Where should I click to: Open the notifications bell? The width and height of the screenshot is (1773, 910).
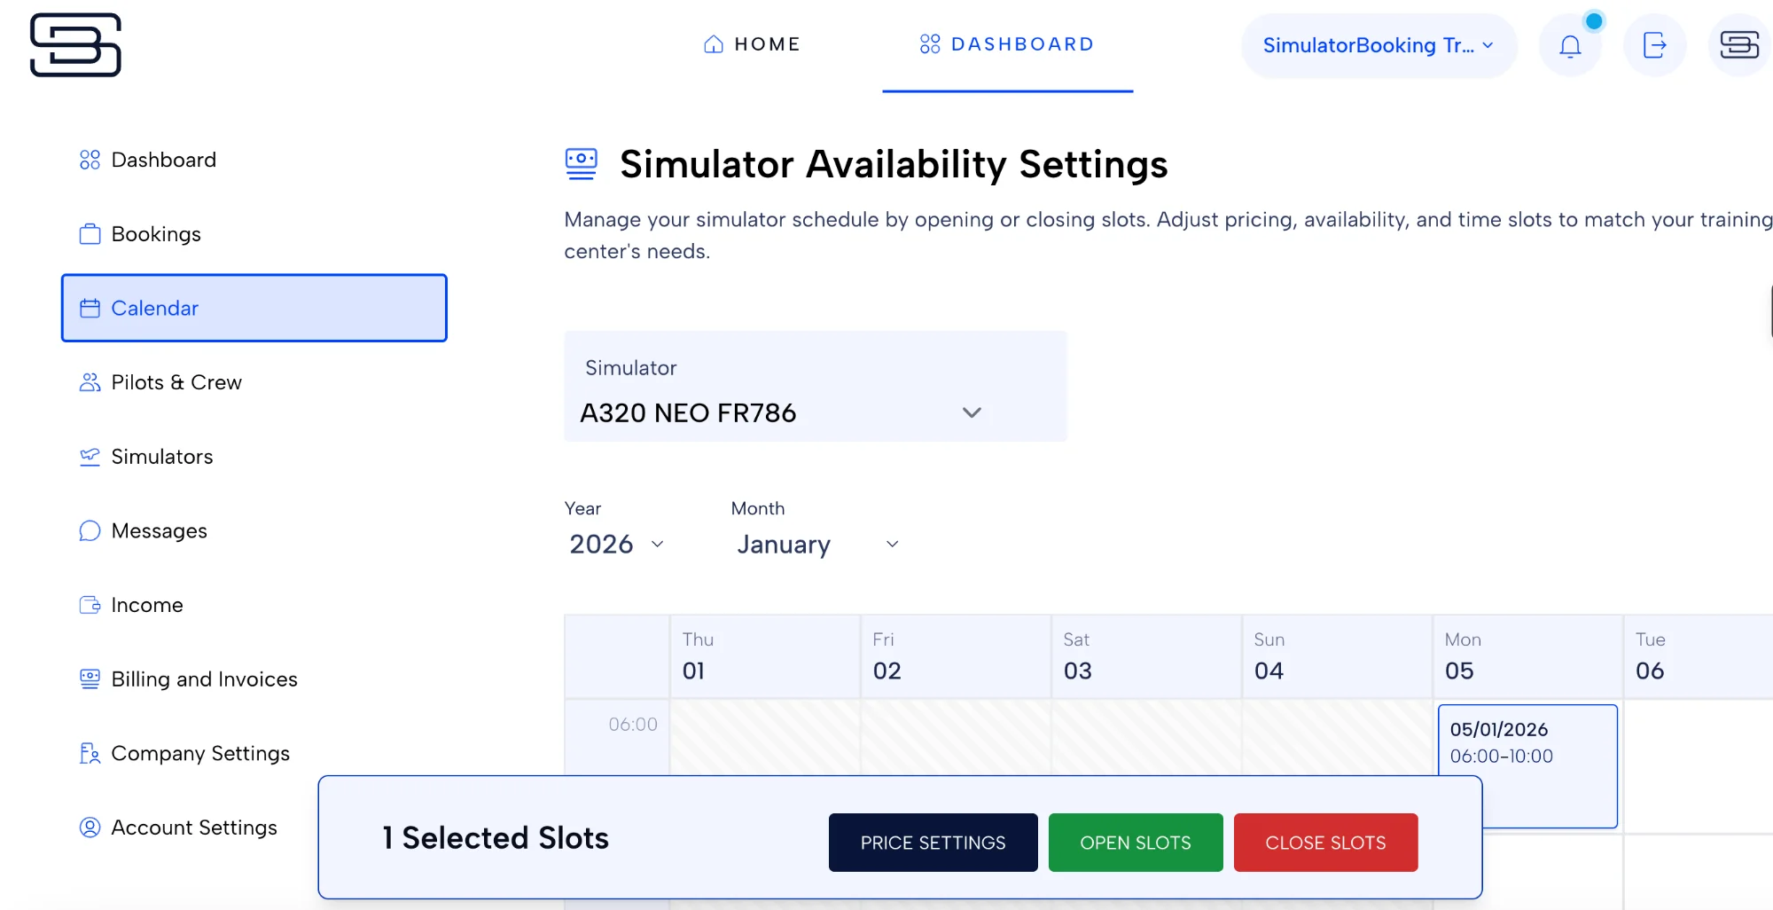[1570, 45]
